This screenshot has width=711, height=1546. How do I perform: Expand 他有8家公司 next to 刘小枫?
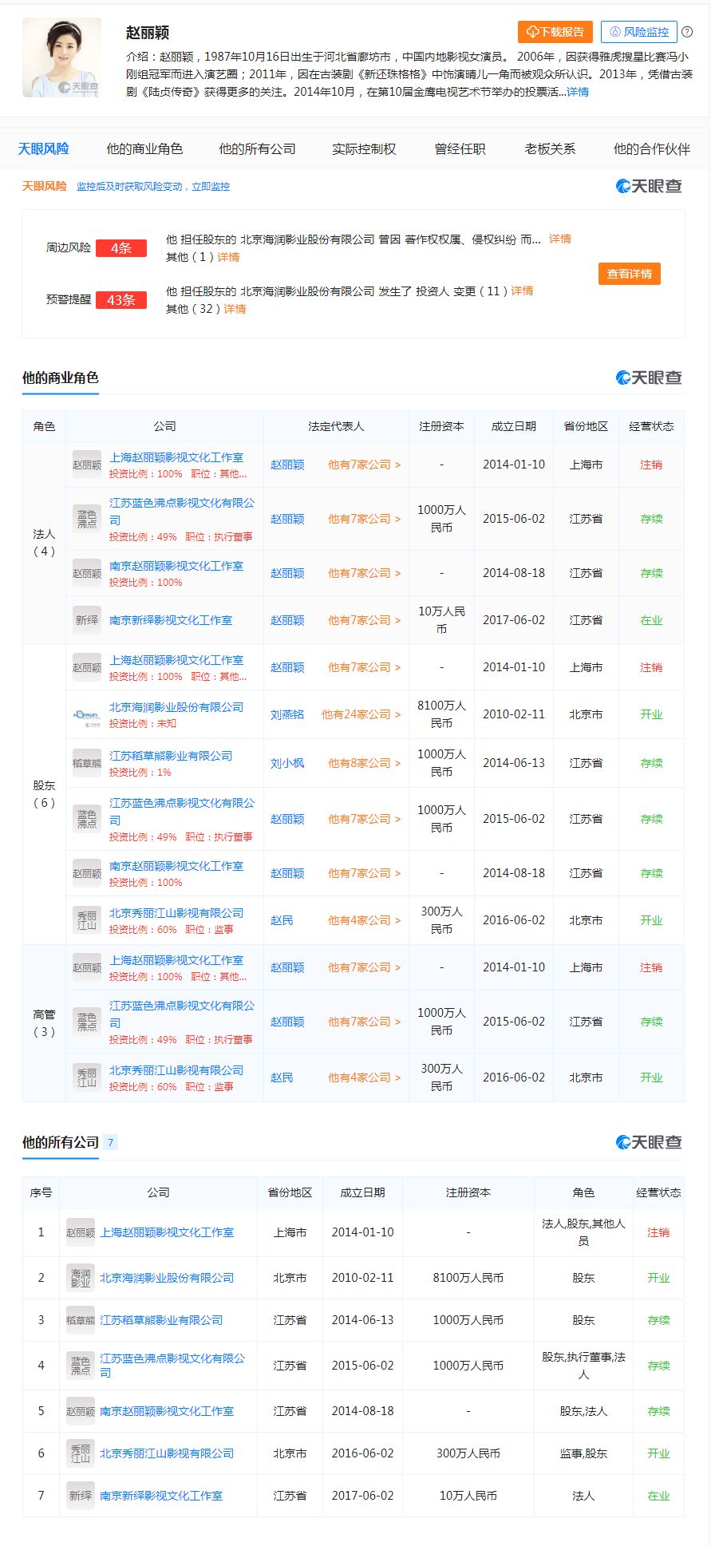[x=365, y=763]
